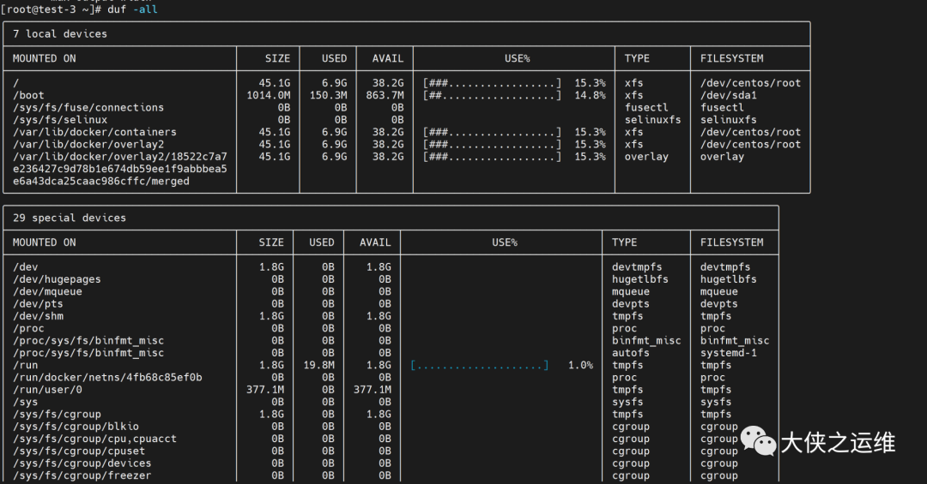Viewport: 927px width, 484px height.
Task: Click the '19.8M' used value in /run row
Action: pos(318,366)
